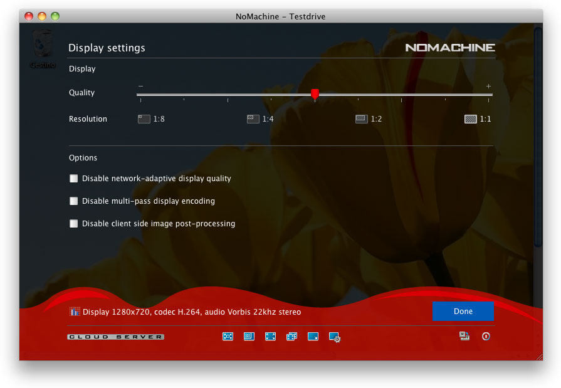Set resolution to 1:1
Image resolution: width=561 pixels, height=388 pixels.
pyautogui.click(x=471, y=119)
